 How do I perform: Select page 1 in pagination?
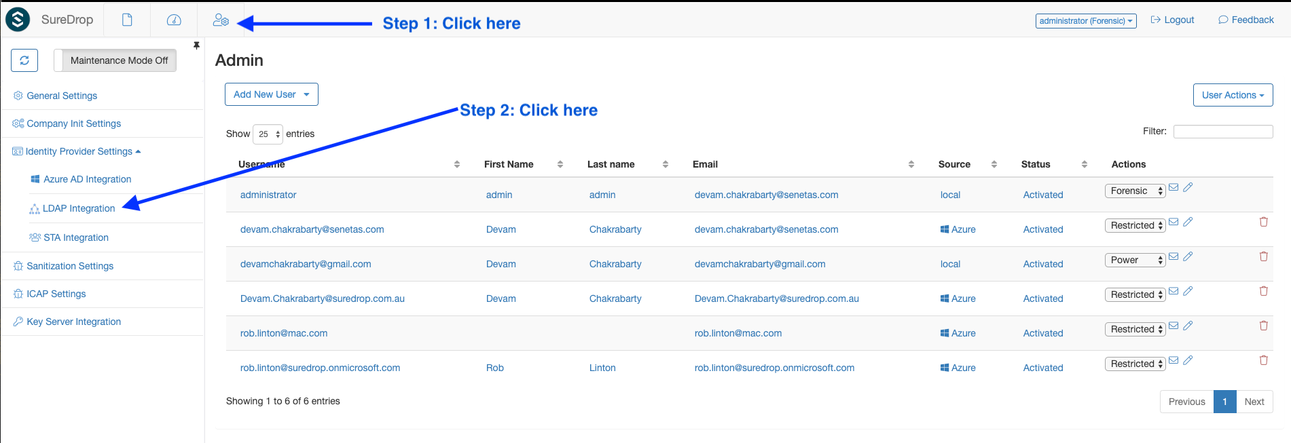click(1225, 402)
